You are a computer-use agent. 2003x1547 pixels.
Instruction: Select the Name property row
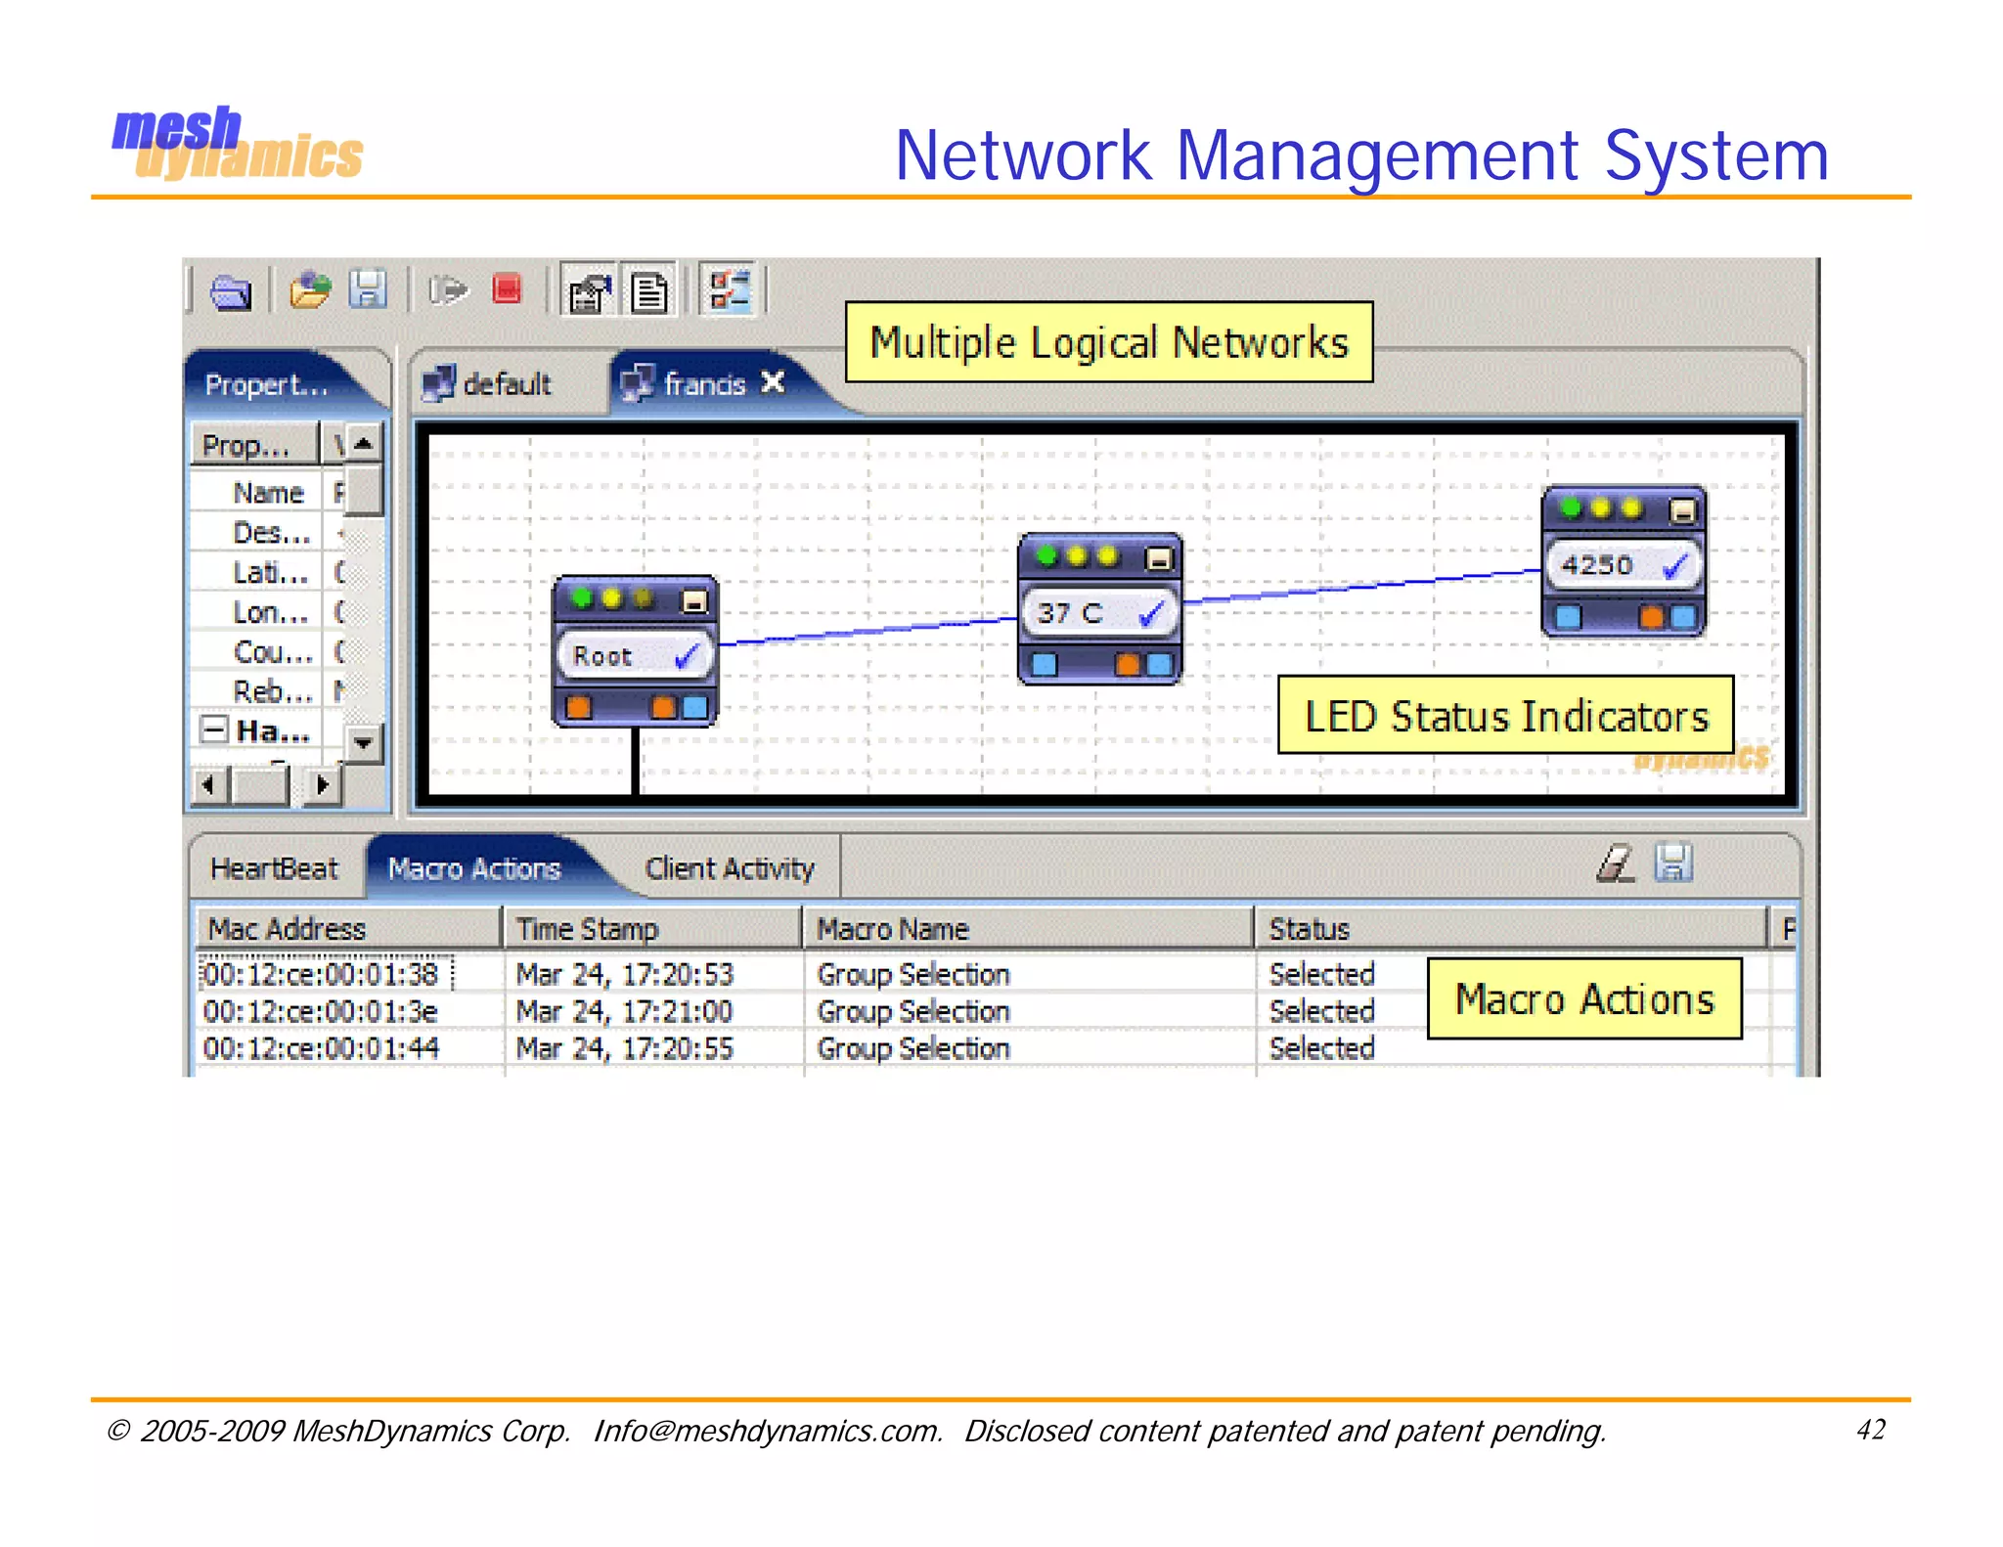tap(268, 493)
